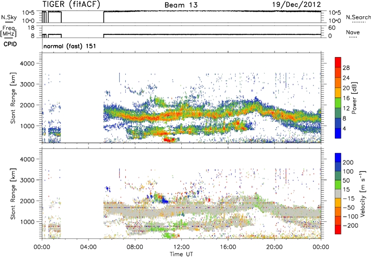Click the velocity panel Slant Range axis title
This screenshot has height=257, width=371.
(x=13, y=194)
